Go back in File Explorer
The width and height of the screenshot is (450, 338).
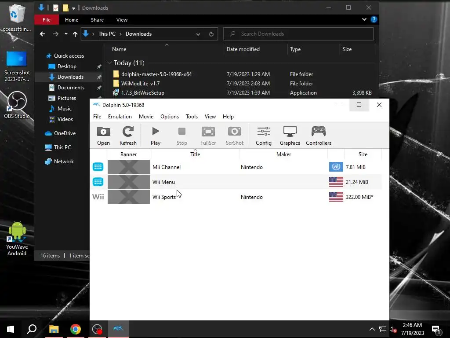[43, 34]
